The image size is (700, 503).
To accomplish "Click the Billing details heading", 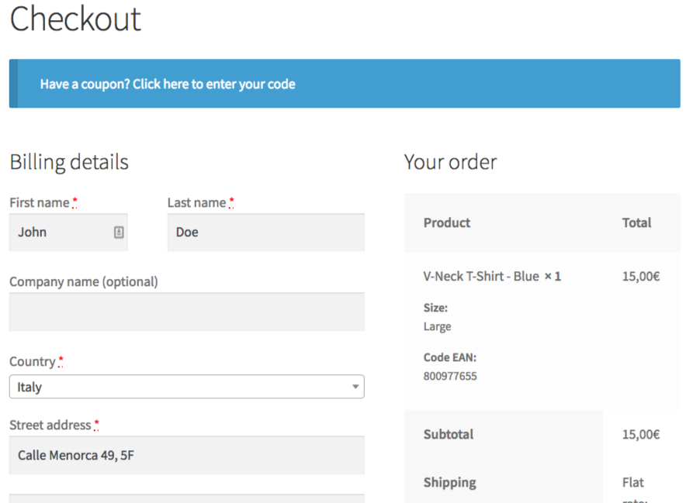I will pyautogui.click(x=69, y=162).
